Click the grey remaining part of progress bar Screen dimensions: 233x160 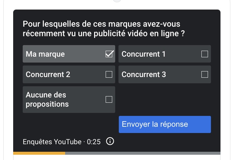coord(142,153)
